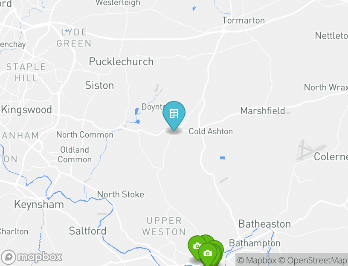Select the Marshfield label on the map

[263, 111]
